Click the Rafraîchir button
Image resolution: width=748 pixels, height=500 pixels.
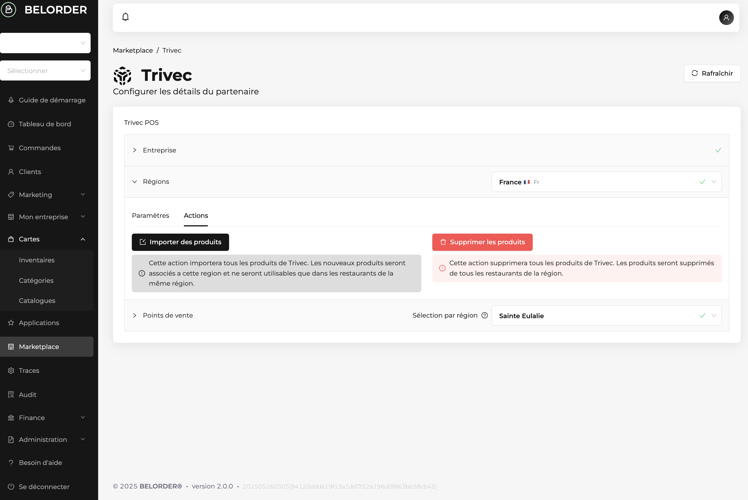[712, 73]
